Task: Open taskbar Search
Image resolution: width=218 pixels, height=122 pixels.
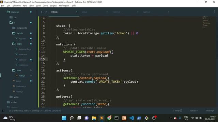Action: tap(72, 118)
